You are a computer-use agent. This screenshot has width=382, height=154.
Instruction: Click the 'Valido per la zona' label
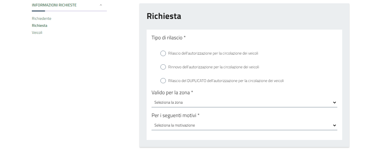pos(172,92)
